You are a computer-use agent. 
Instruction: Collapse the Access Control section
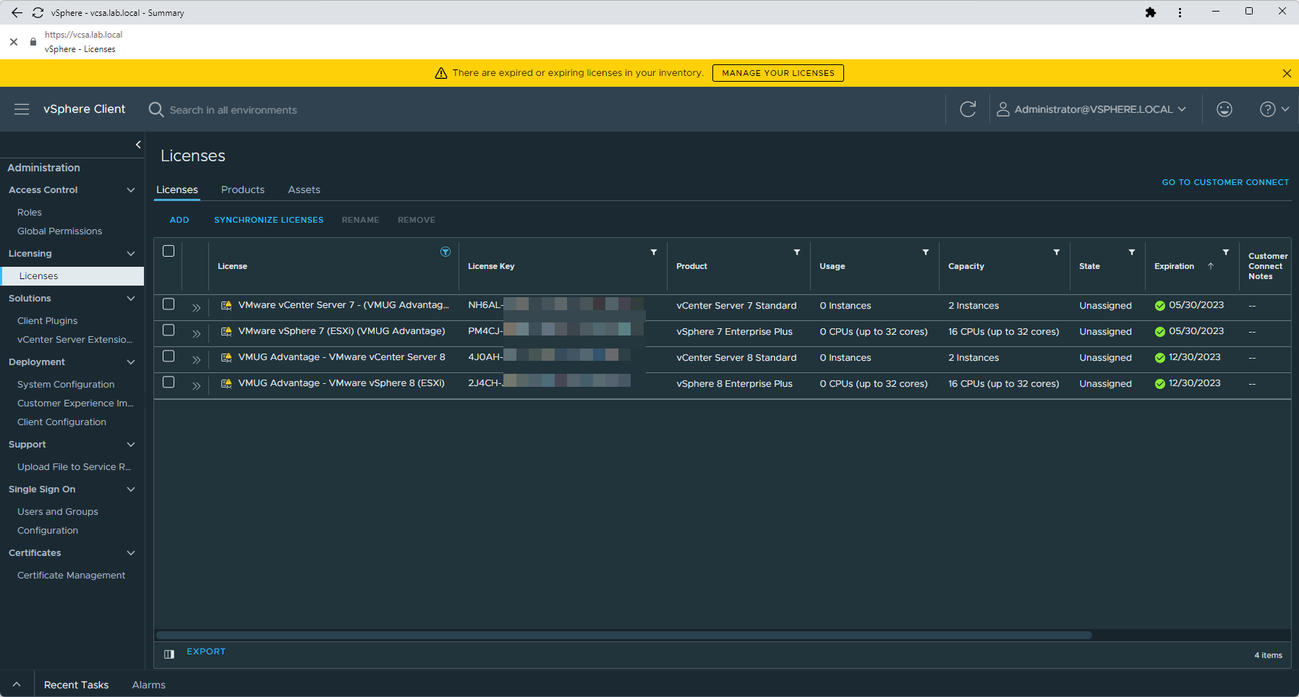pos(131,190)
